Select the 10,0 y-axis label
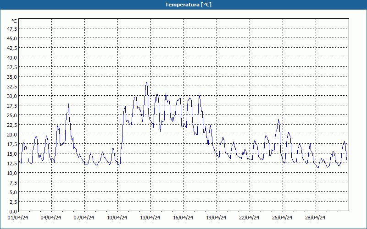The width and height of the screenshot is (367, 229). coord(12,173)
